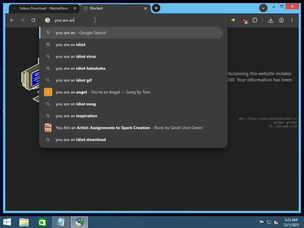Open the Extensions puzzle piece menu
The image size is (304, 228).
pyautogui.click(x=255, y=20)
